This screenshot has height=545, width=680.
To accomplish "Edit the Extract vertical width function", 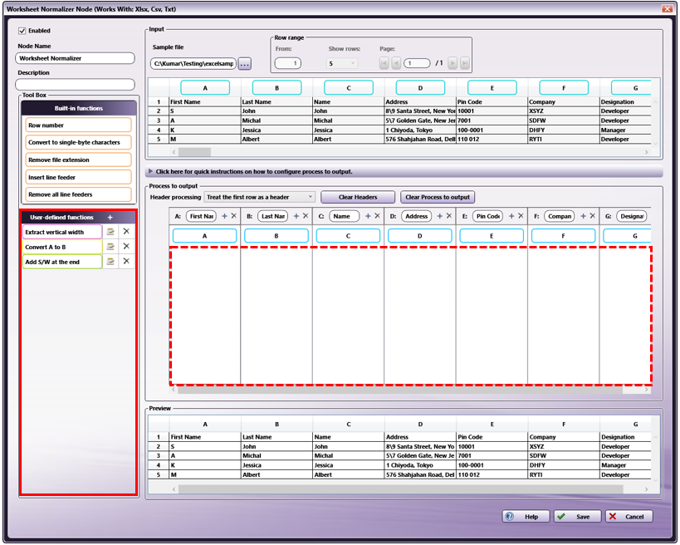I will point(110,232).
